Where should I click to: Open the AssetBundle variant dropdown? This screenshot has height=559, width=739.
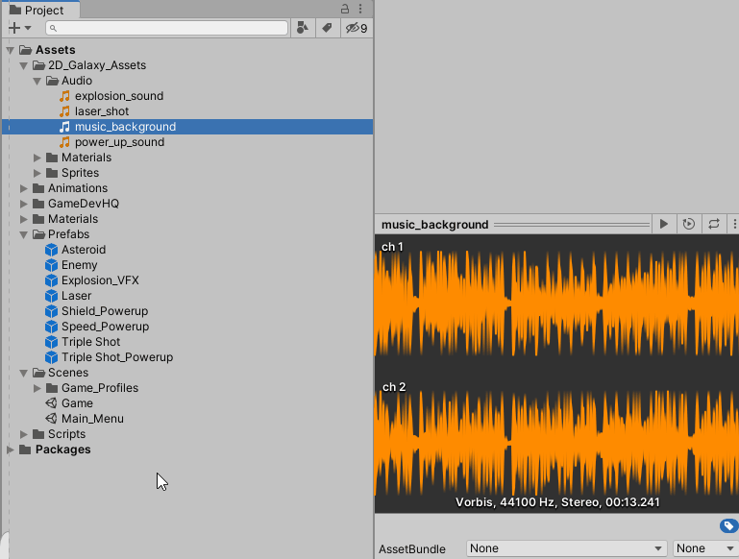coord(705,548)
